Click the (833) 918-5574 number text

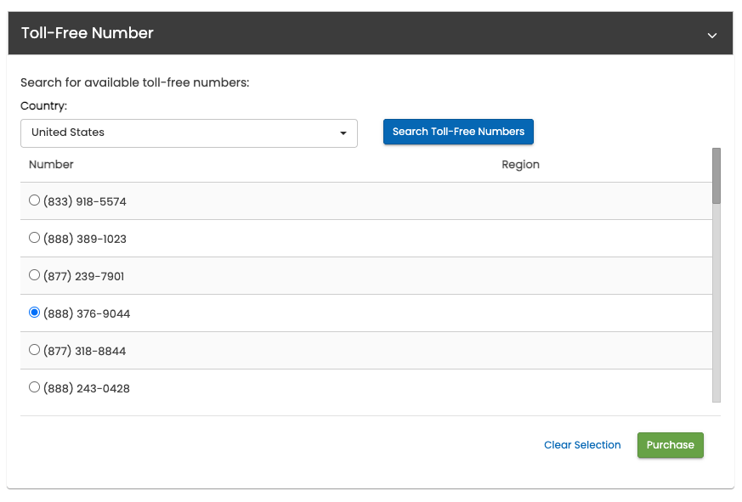point(85,201)
